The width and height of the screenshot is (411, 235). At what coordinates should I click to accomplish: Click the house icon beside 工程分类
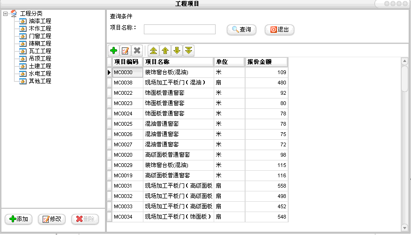(14, 13)
